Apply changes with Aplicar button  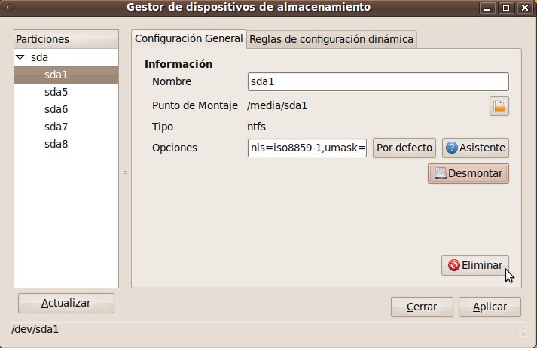pos(490,307)
